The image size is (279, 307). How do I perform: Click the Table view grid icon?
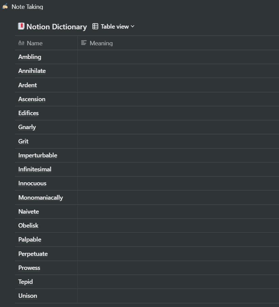95,26
